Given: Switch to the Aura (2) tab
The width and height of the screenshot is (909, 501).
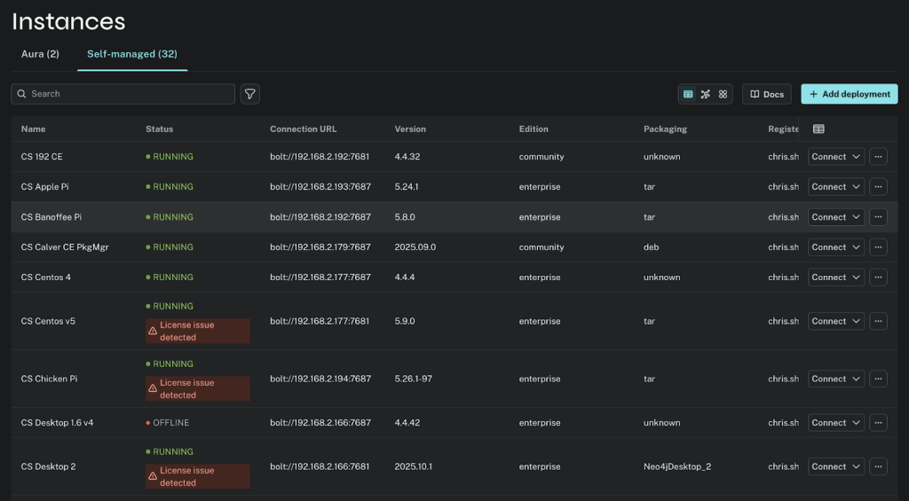Looking at the screenshot, I should coord(40,54).
